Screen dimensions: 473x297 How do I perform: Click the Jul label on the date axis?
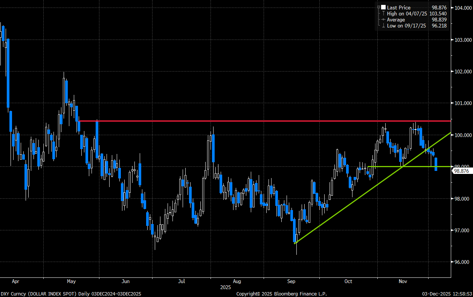[182, 281]
